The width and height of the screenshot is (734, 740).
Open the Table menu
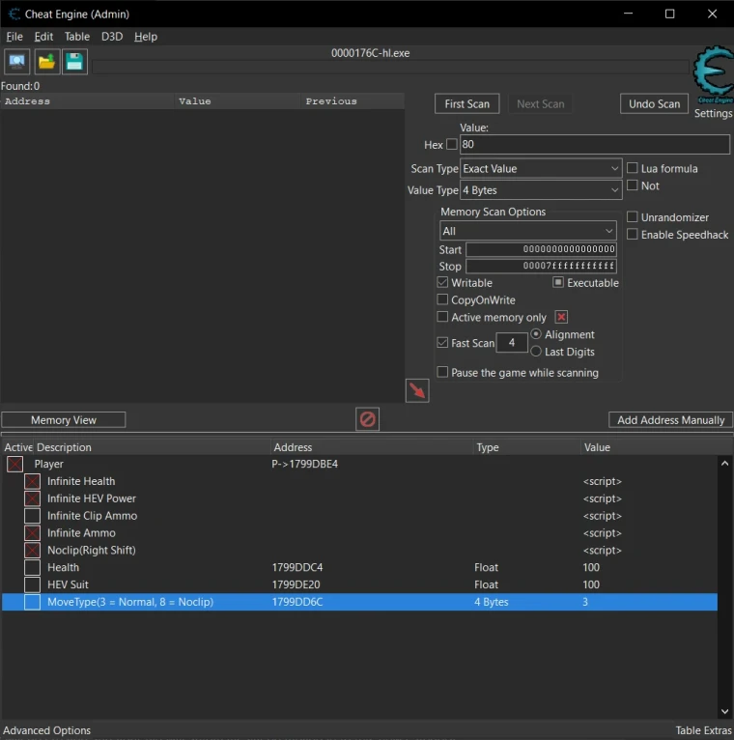click(77, 37)
